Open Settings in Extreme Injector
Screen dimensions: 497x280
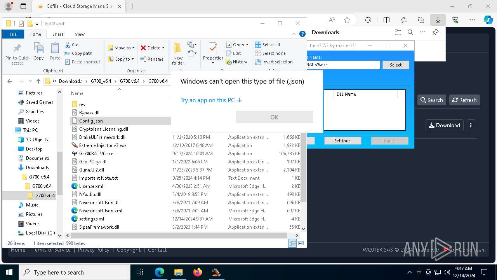(342, 141)
